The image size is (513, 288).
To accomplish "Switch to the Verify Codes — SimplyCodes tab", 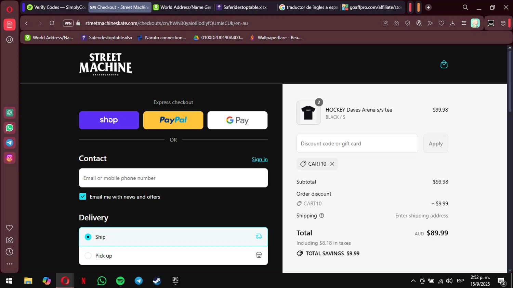I will [56, 7].
